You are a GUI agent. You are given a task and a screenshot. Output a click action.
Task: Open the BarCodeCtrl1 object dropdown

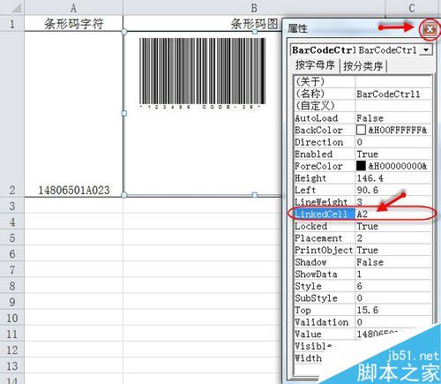pyautogui.click(x=426, y=50)
